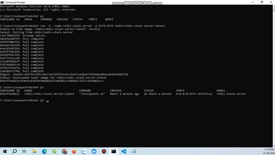
Task: Click the port mapping '0.0.0.0:6379->6379/tcp'
Action: coord(194,94)
